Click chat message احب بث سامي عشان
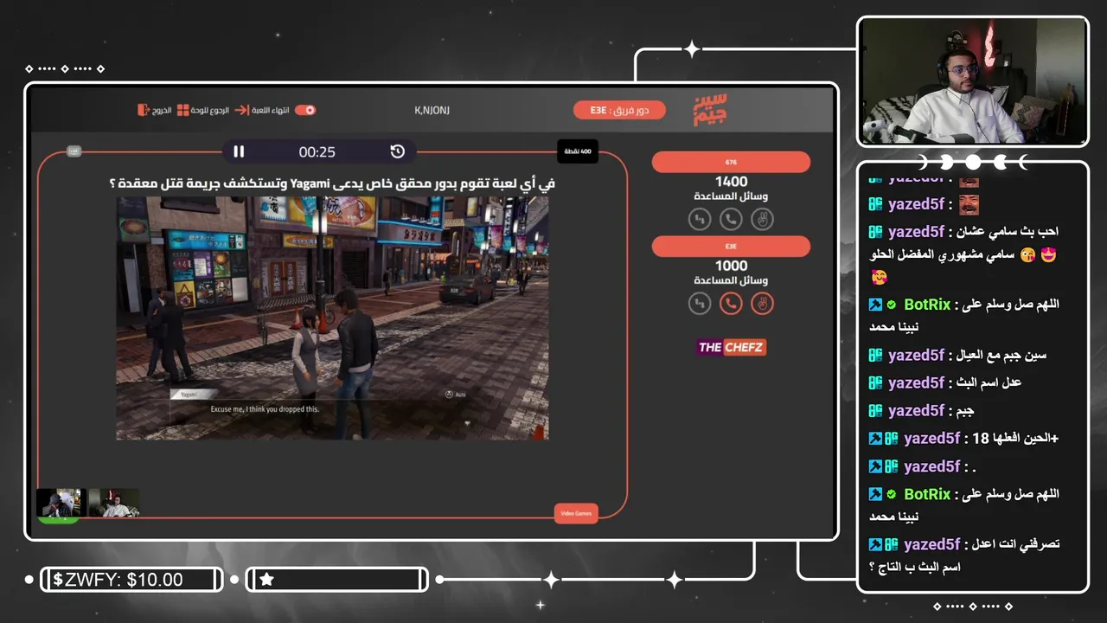Screen dimensions: 1107x623 (963, 254)
